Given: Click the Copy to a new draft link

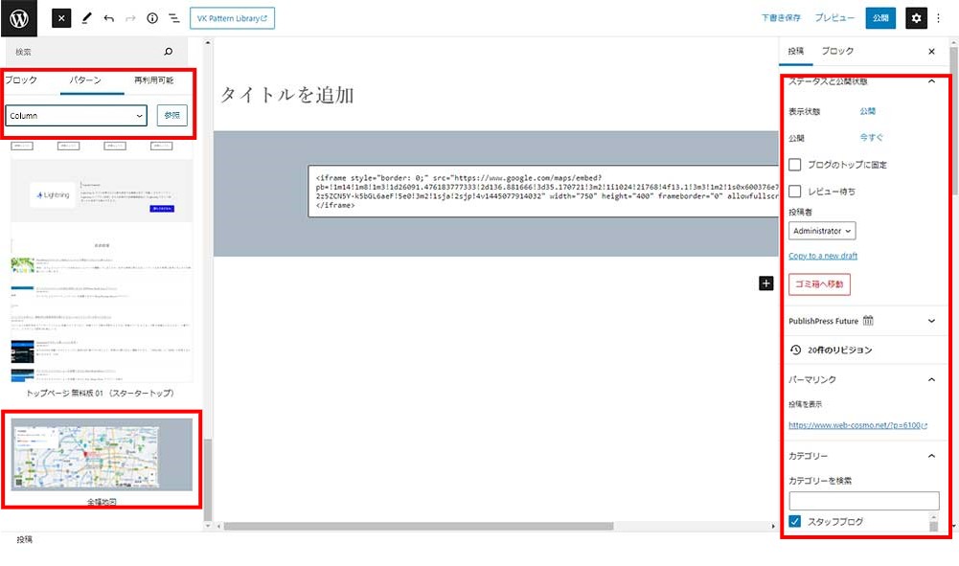Looking at the screenshot, I should click(x=822, y=256).
